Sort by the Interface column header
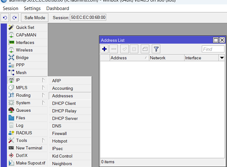This screenshot has width=227, height=167. (201, 58)
